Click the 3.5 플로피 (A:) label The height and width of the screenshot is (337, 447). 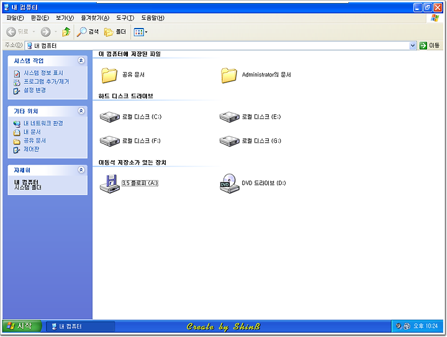140,183
